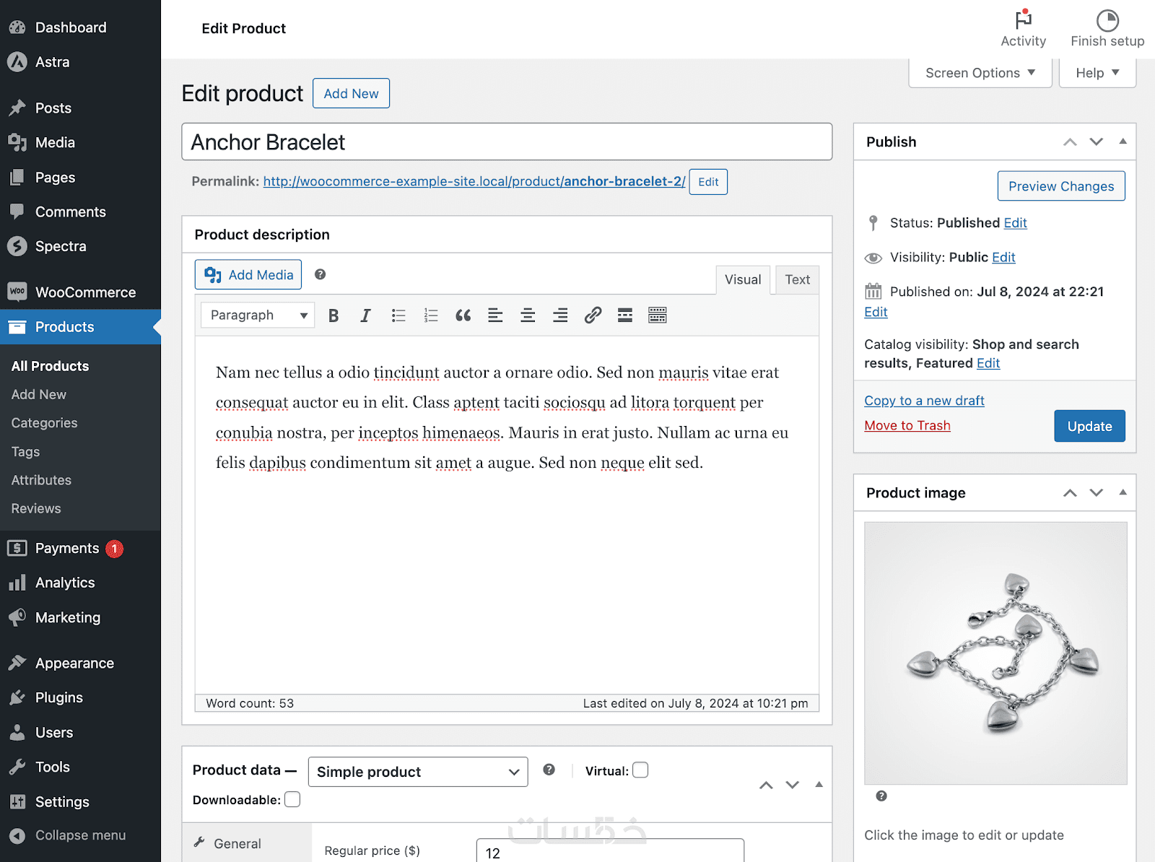
Task: Open All Products submenu item
Action: 50,366
